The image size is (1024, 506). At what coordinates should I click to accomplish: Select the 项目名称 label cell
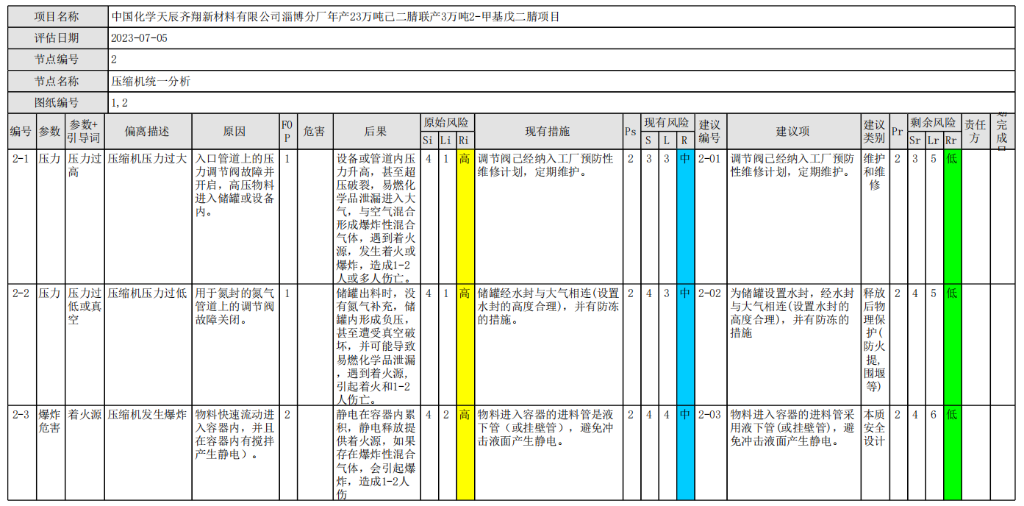tap(57, 16)
